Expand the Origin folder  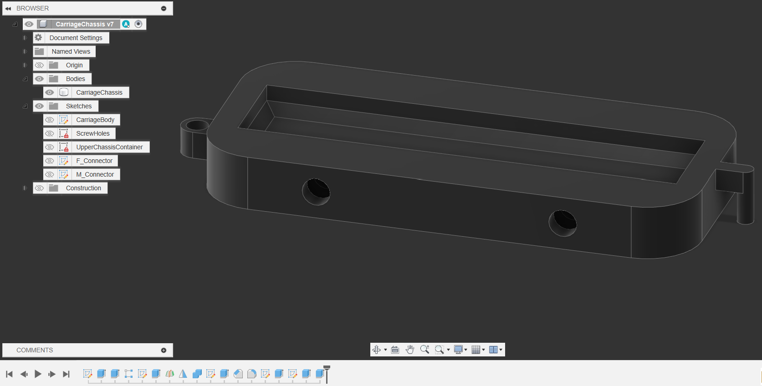point(25,65)
